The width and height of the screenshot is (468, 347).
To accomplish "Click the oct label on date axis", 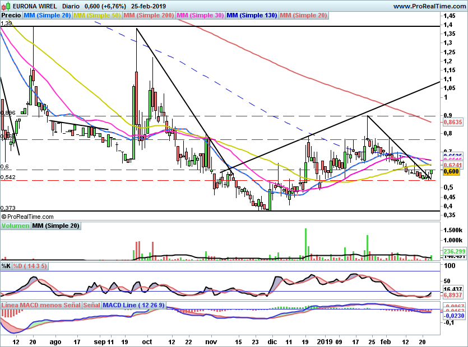I will point(147,341).
